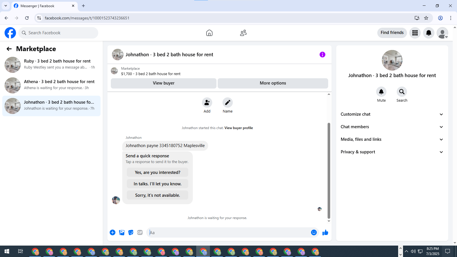Open the apps grid menu icon
The image size is (457, 257).
pos(415,33)
